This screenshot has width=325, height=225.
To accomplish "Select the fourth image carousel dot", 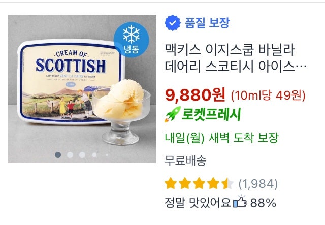I will [x=94, y=155].
